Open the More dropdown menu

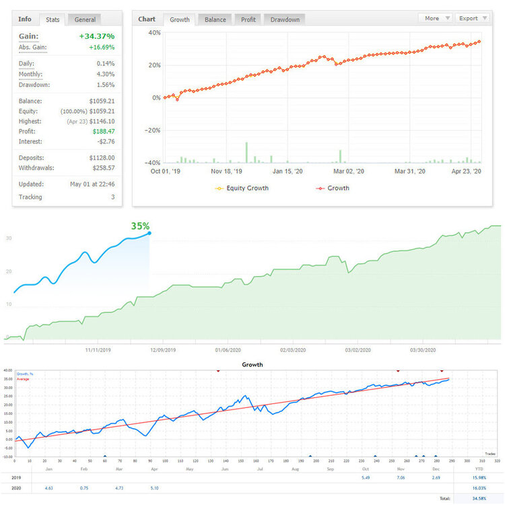[x=436, y=18]
